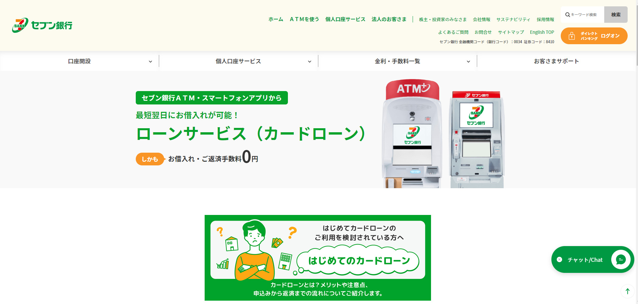Click the scroll-to-top arrow icon

click(628, 291)
